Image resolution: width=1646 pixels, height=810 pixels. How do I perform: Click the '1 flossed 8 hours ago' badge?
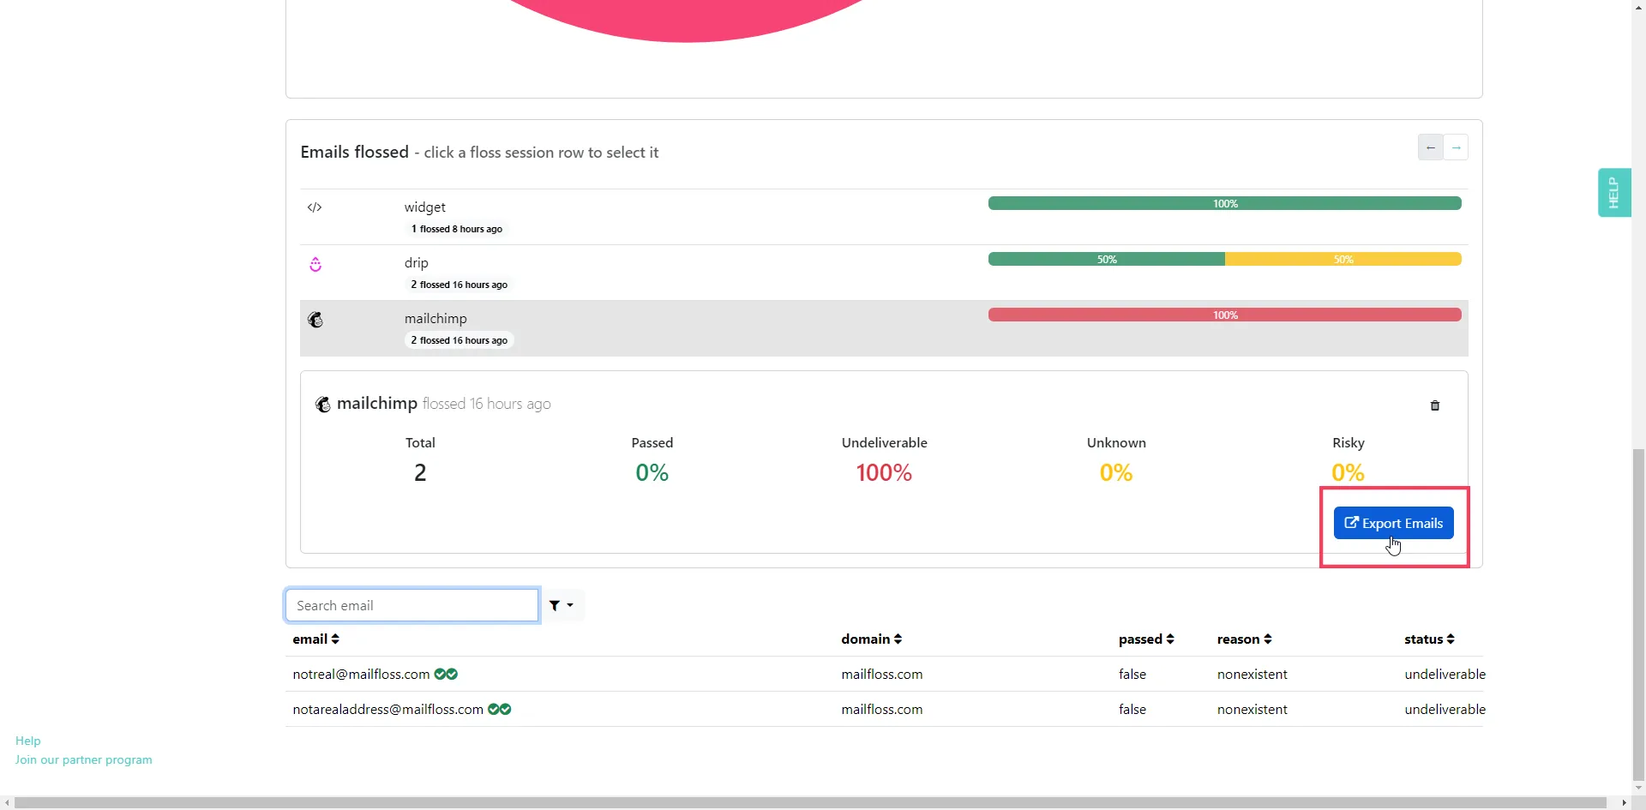point(456,229)
